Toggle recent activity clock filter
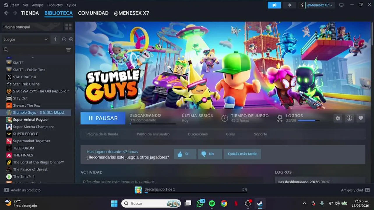 click(64, 39)
